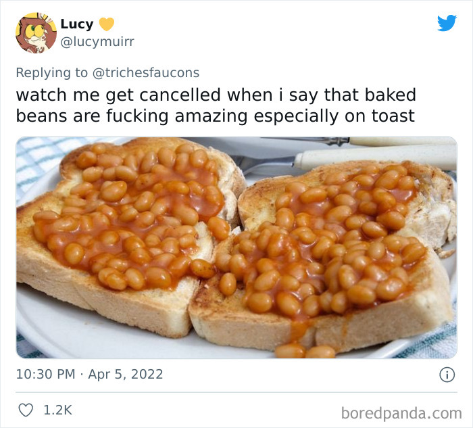
Task: Click the Twitter bird logo
Action: tap(447, 23)
